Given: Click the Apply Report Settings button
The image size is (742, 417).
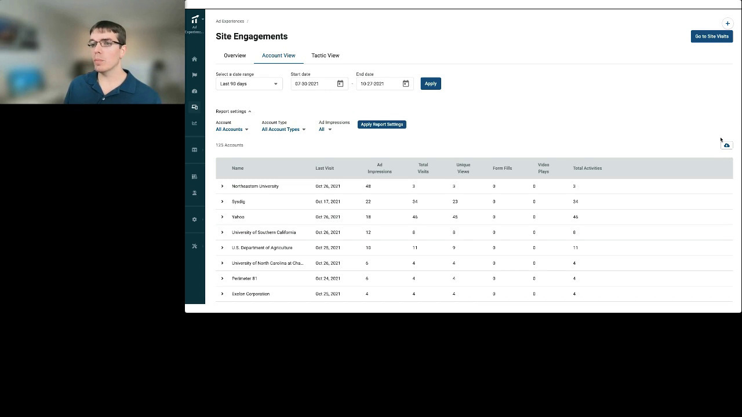Looking at the screenshot, I should coord(381,125).
